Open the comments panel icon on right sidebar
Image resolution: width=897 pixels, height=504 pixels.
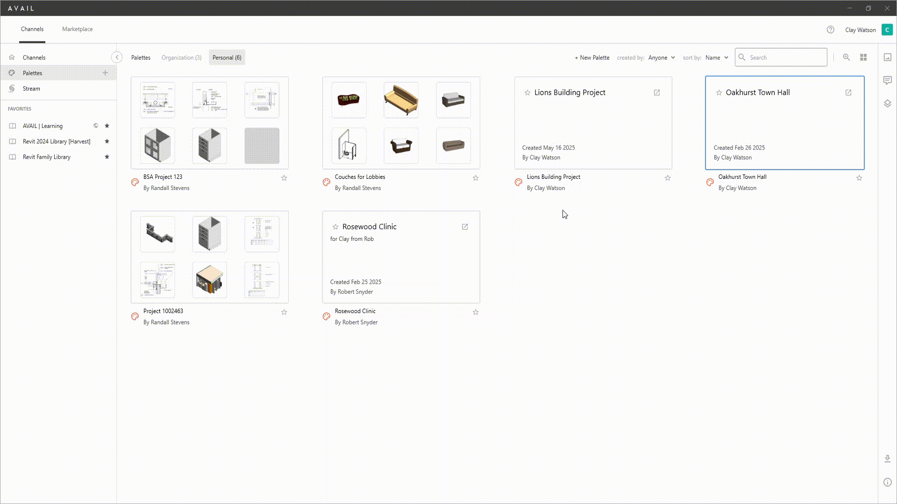pyautogui.click(x=887, y=80)
